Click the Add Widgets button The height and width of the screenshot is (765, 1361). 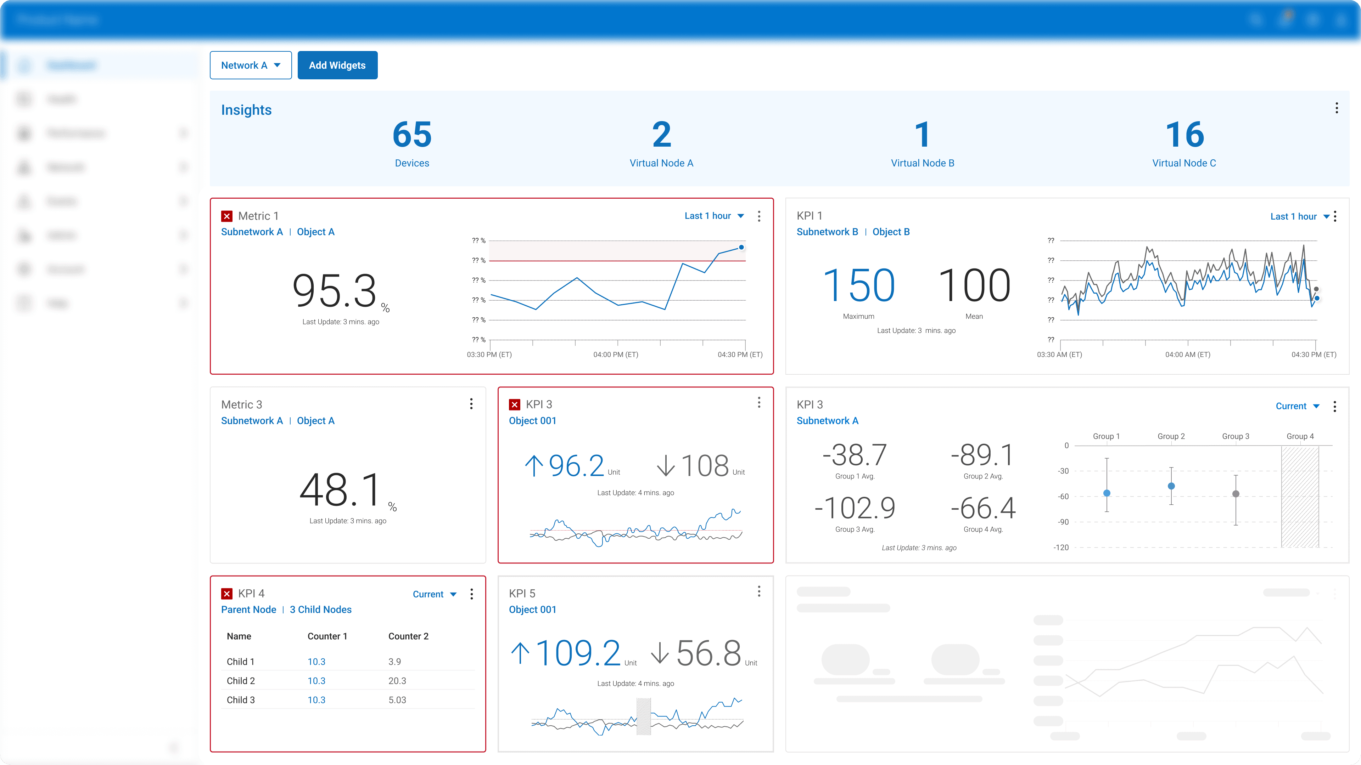click(x=337, y=66)
